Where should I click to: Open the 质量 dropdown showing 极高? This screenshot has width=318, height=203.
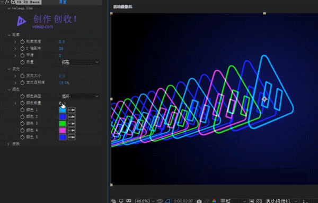(79, 62)
